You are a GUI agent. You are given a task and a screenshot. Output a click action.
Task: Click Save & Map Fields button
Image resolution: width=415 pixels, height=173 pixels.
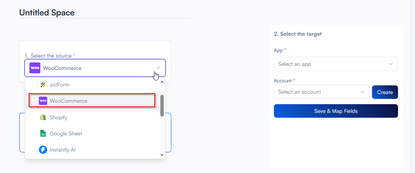pyautogui.click(x=336, y=111)
